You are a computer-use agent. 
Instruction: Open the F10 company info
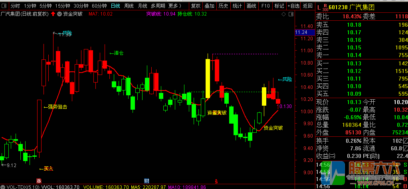pyautogui.click(x=265, y=6)
